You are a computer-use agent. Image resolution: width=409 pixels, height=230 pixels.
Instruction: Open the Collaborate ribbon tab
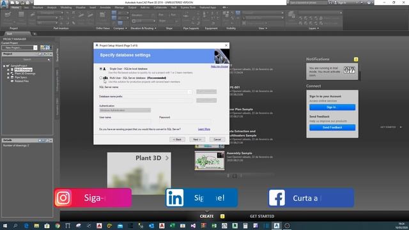pos(160,8)
